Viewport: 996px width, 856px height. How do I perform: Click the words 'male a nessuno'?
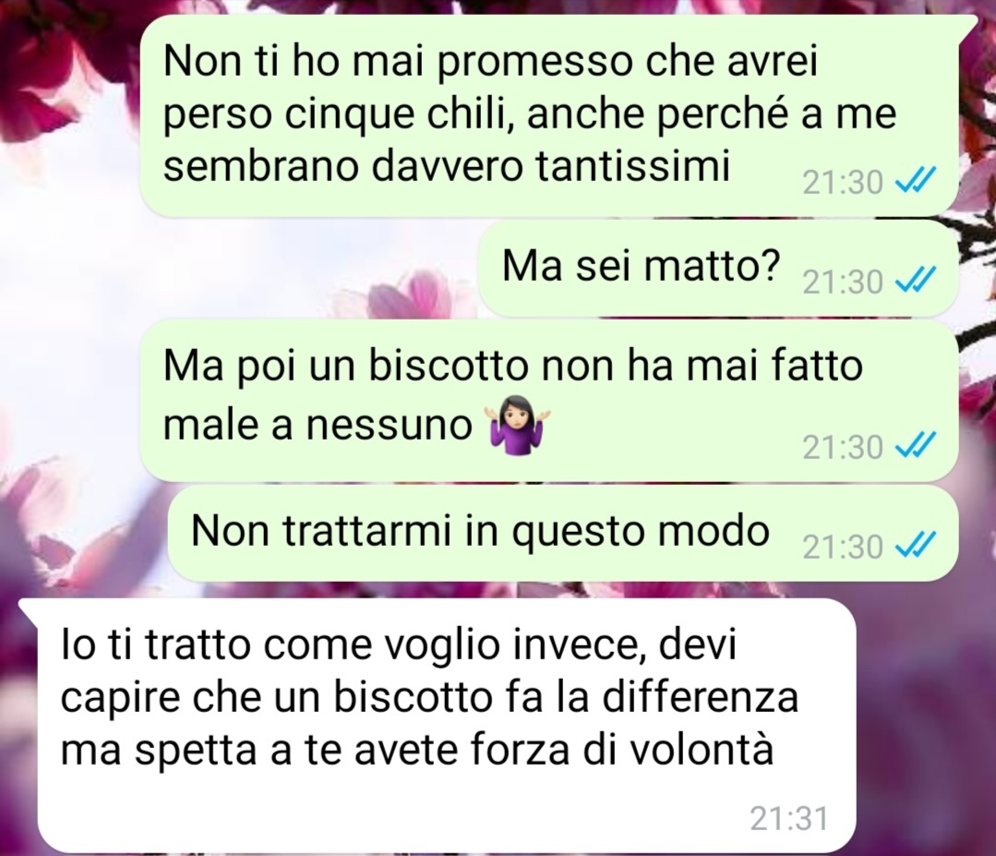tap(317, 425)
